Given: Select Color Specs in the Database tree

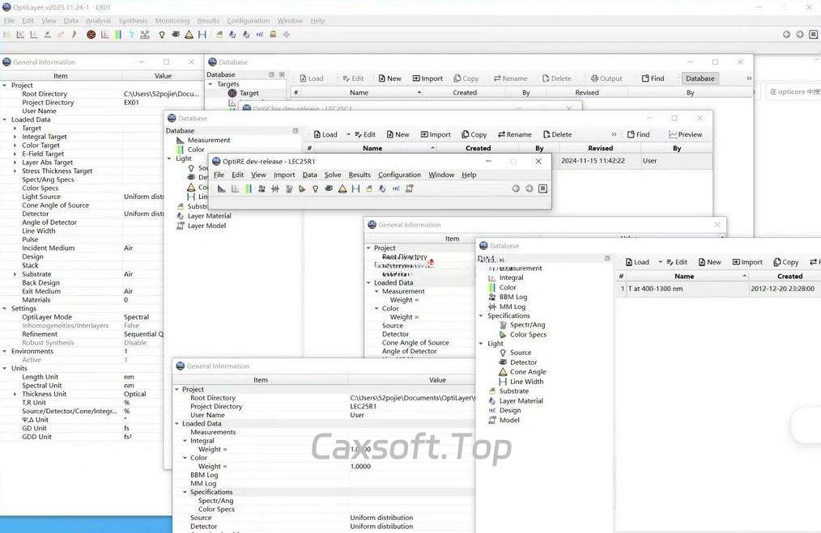Looking at the screenshot, I should click(x=528, y=335).
